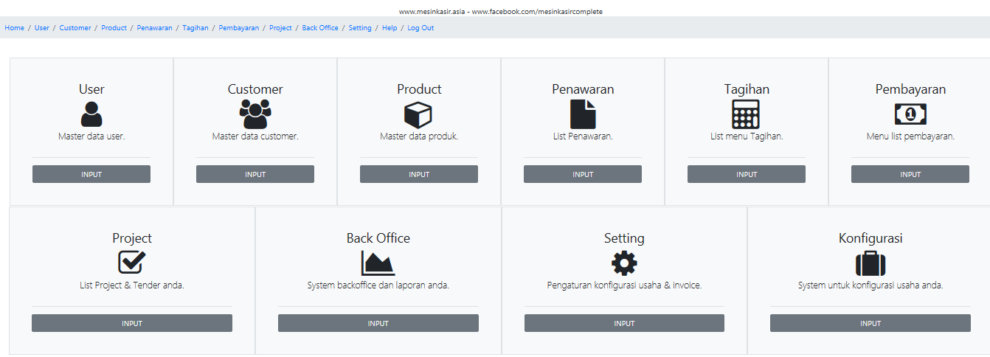
Task: Click INPUT button under Tagihan card
Action: coord(747,174)
